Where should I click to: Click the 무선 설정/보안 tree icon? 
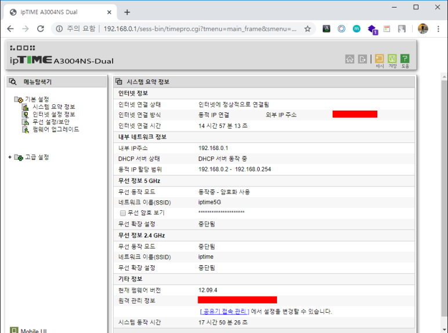(x=26, y=122)
